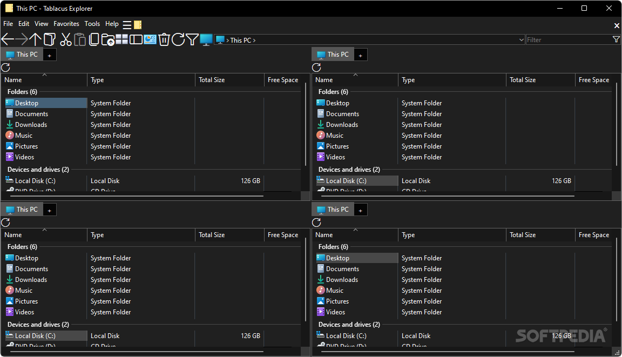This screenshot has height=357, width=622.
Task: Collapse Folders (6) group in bottom-right pane
Action: (x=333, y=247)
